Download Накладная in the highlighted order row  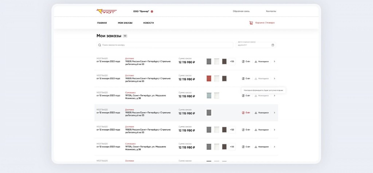(262, 113)
